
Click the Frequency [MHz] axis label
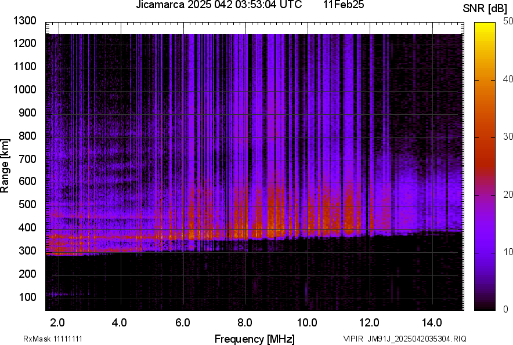[x=254, y=339]
